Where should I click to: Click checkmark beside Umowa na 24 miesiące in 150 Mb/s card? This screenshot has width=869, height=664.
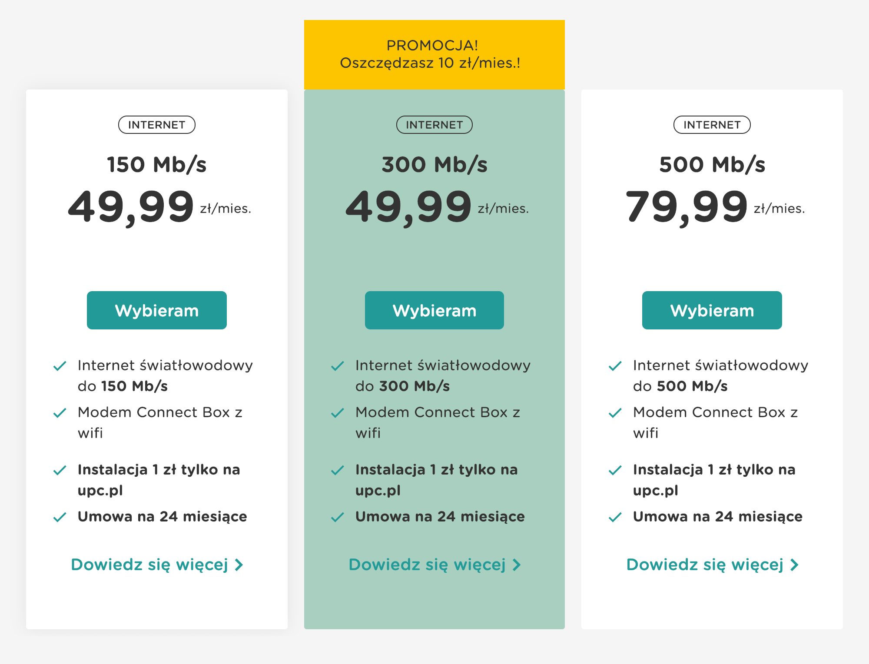coord(60,517)
